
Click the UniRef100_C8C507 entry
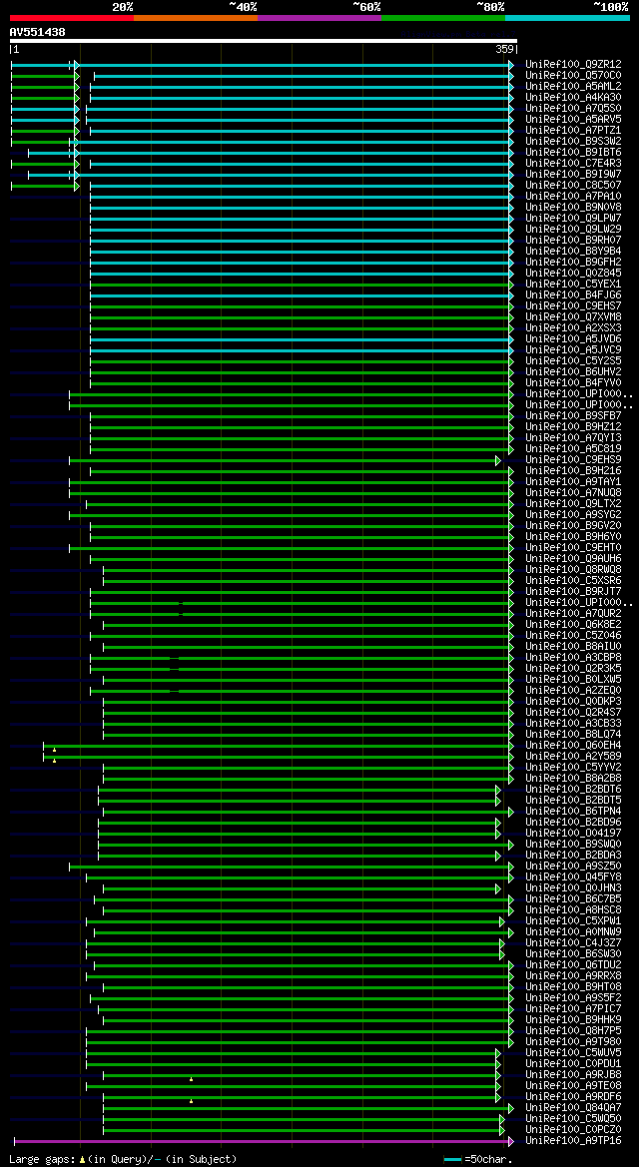(573, 186)
